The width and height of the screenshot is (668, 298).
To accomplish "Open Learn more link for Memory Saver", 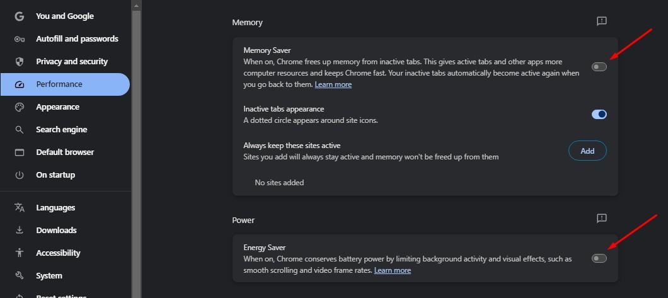I will pyautogui.click(x=333, y=84).
